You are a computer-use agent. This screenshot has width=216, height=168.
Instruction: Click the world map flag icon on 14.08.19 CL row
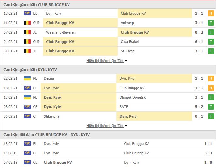click(x=27, y=153)
